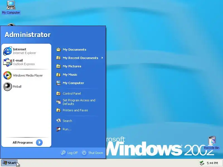Image resolution: width=223 pixels, height=167 pixels.
Task: Choose My Pictures menu entry text
Action: tap(72, 66)
